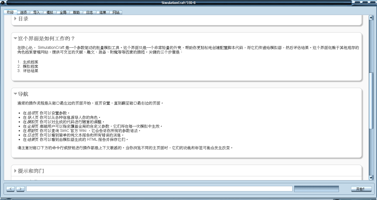Open the 帮助 tab
This screenshot has width=377, height=200.
(76, 12)
